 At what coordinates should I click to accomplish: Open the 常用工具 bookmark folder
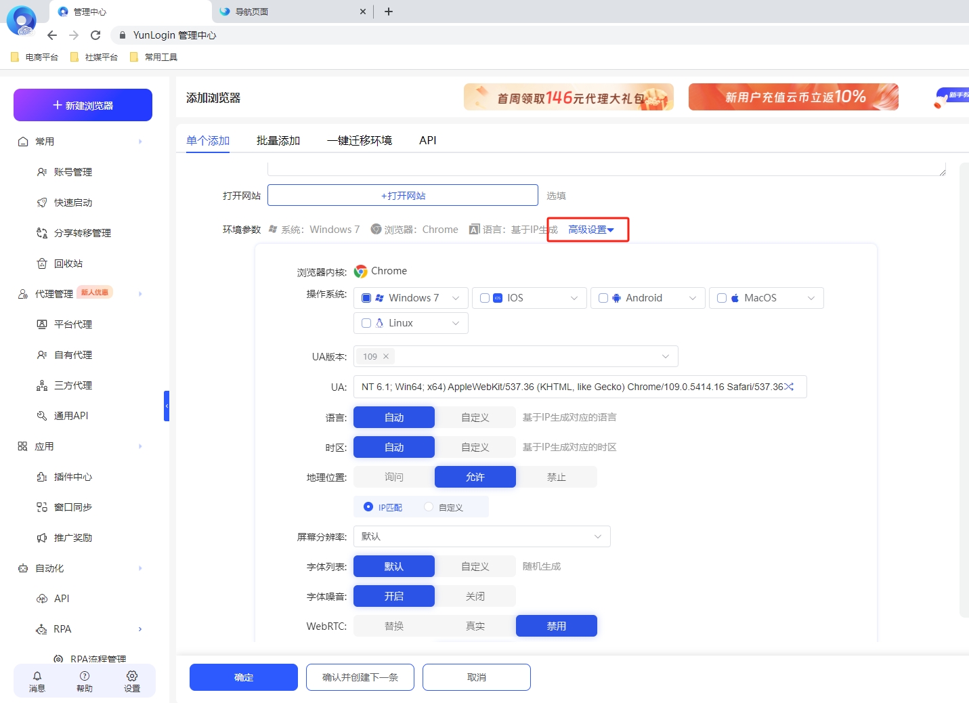point(154,57)
